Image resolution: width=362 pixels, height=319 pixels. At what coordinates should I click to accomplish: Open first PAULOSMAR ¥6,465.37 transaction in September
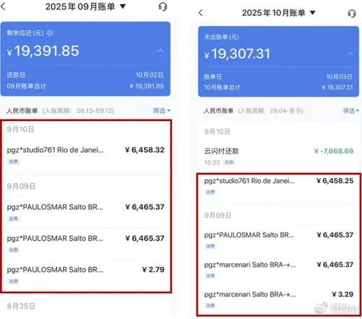(x=86, y=212)
